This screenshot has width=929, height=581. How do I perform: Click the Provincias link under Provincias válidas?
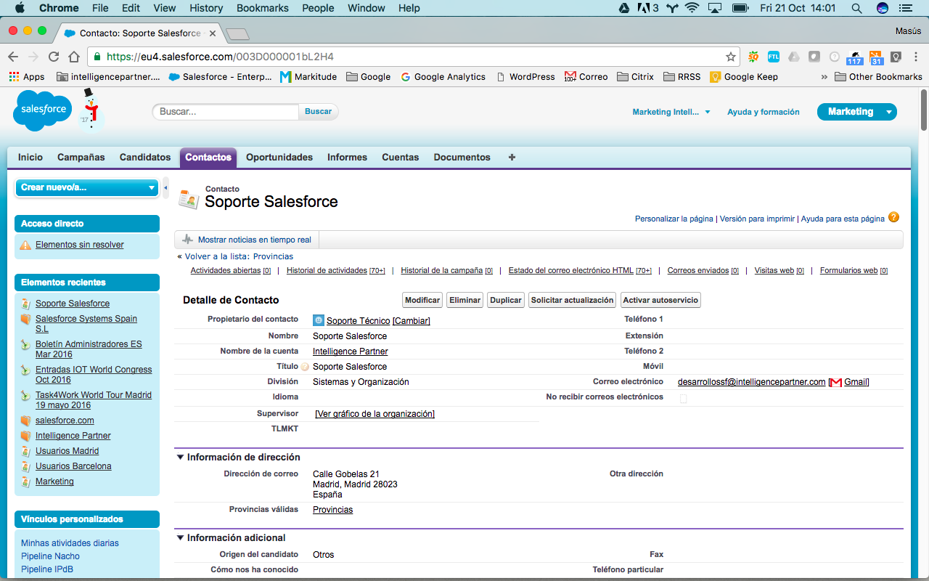pyautogui.click(x=333, y=510)
